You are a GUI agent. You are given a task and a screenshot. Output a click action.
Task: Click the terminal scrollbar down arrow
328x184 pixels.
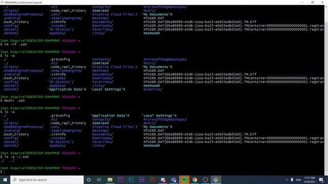(x=326, y=174)
